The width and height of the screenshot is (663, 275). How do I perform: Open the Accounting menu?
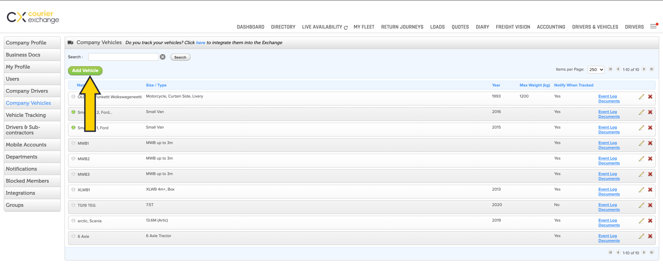(551, 27)
